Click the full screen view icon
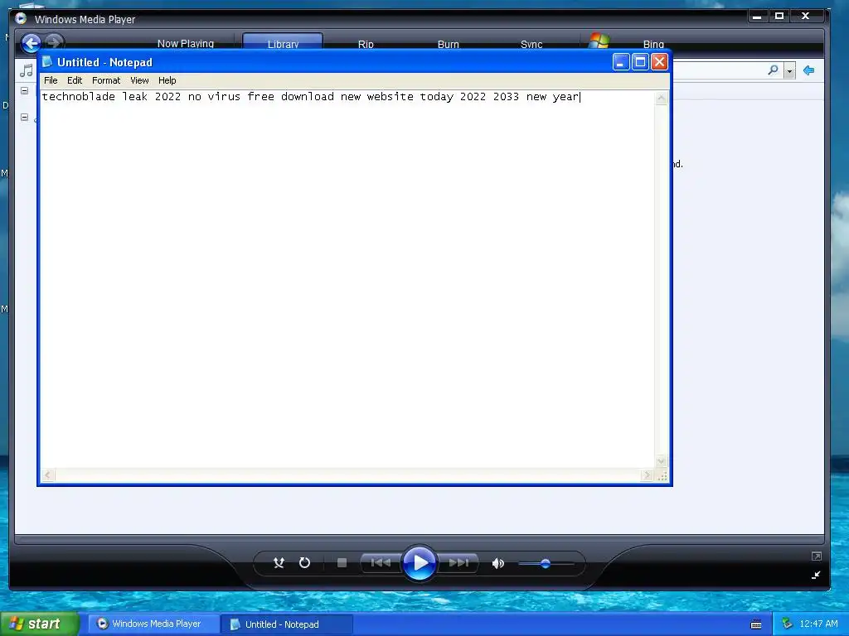This screenshot has height=636, width=849. 816,556
